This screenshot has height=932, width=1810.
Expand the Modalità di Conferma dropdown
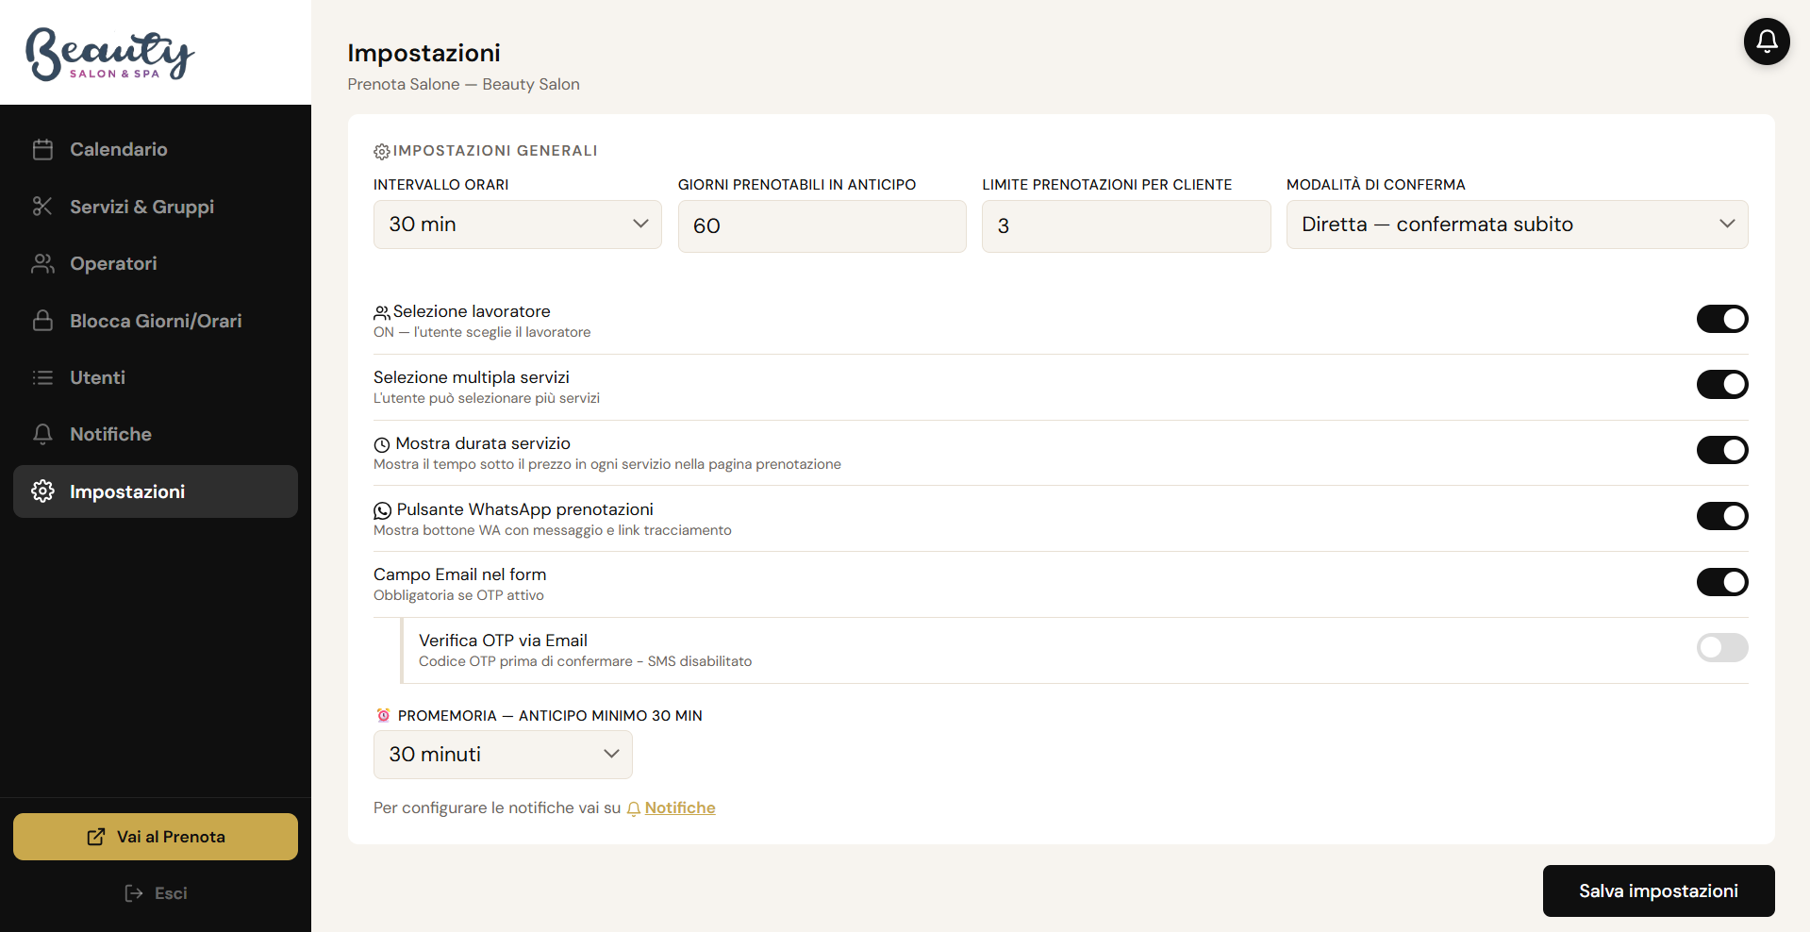(x=1517, y=225)
